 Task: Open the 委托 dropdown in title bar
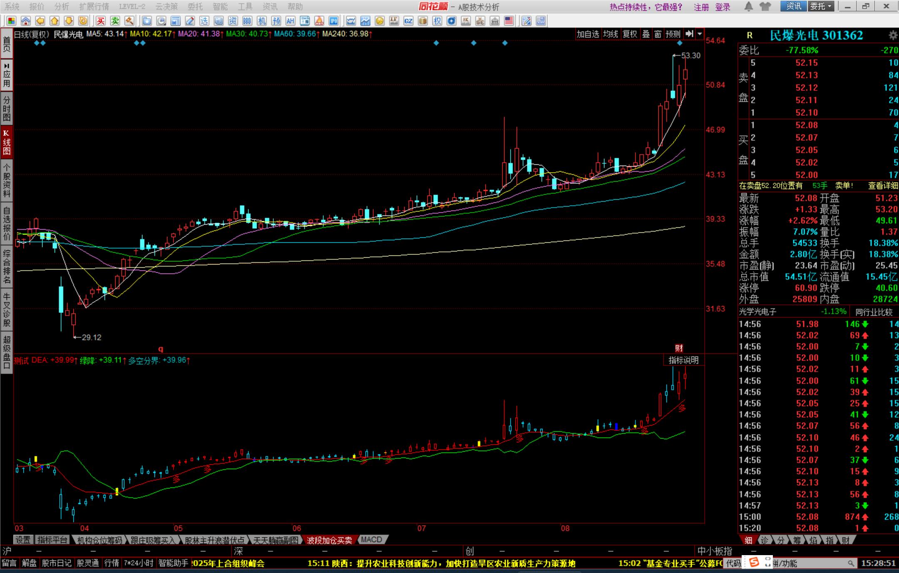(x=821, y=6)
